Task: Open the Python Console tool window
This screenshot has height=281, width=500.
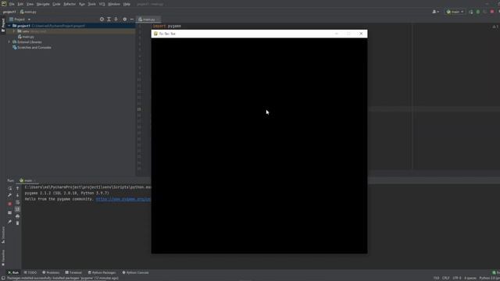Action: coord(135,272)
